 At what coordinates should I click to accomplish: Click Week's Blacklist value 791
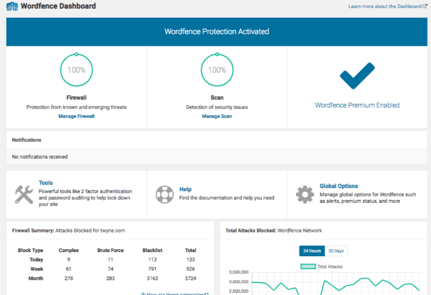point(152,269)
